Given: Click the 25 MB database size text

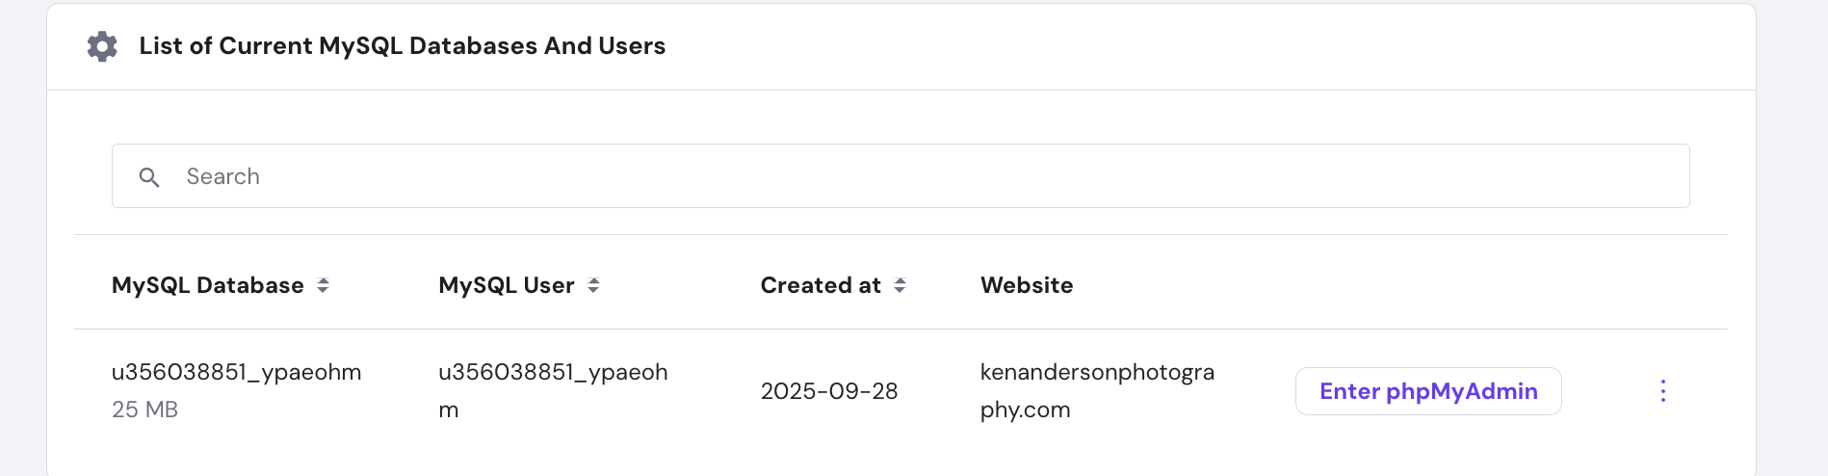Looking at the screenshot, I should click(144, 410).
